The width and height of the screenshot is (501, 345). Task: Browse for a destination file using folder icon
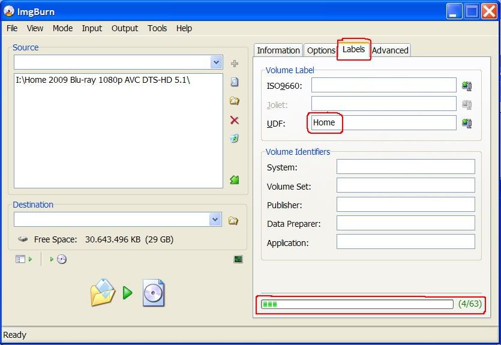tap(233, 220)
